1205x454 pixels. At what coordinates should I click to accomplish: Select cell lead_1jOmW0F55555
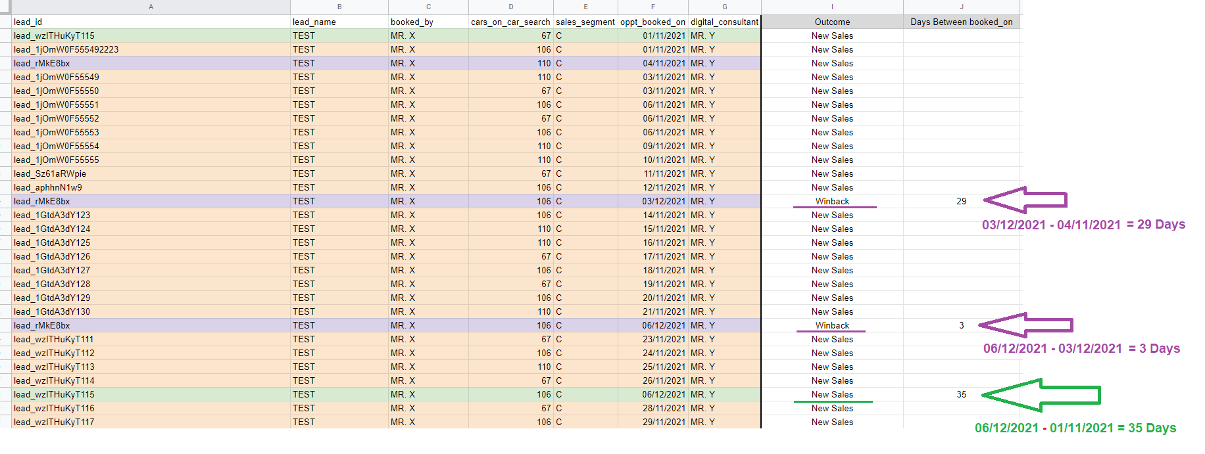[x=151, y=160]
